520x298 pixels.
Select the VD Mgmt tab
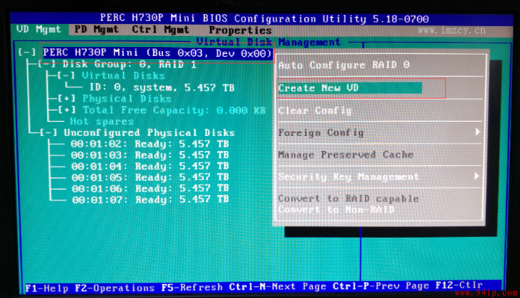pos(38,29)
